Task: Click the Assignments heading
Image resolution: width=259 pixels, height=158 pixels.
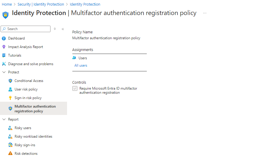Action: tap(83, 50)
